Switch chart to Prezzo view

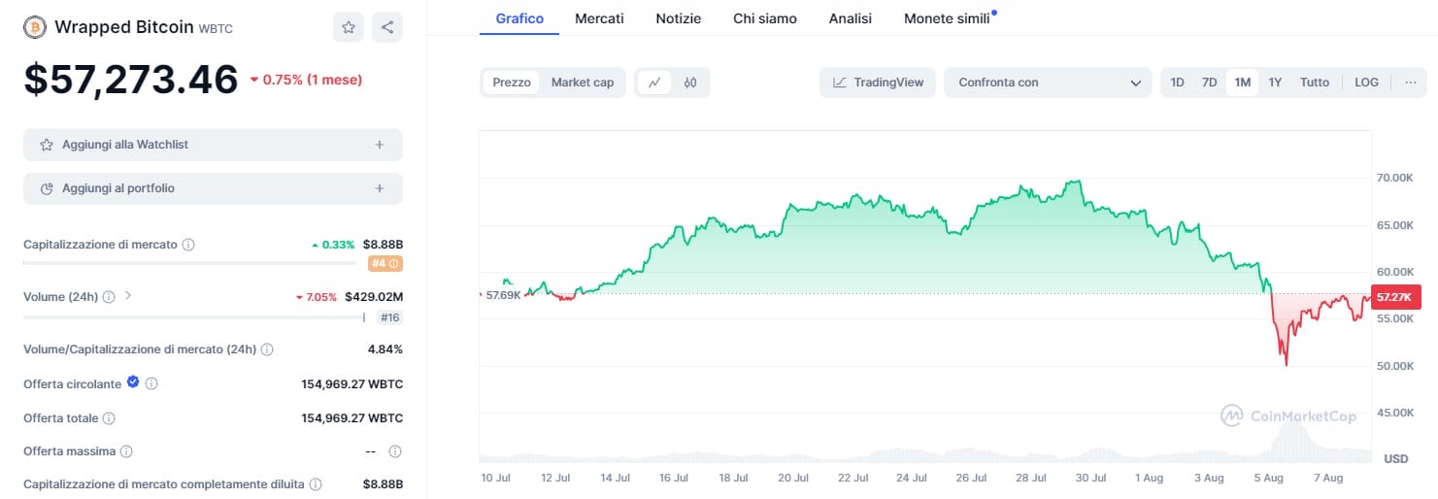point(512,83)
